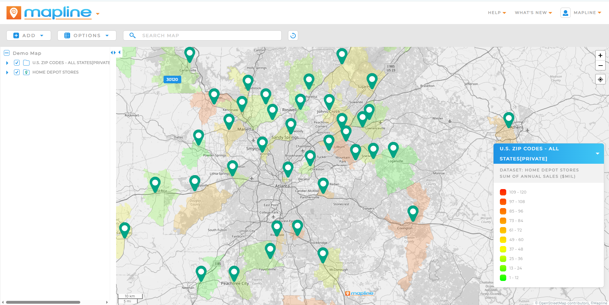Click the user profile avatar icon
This screenshot has width=609, height=305.
(x=565, y=13)
